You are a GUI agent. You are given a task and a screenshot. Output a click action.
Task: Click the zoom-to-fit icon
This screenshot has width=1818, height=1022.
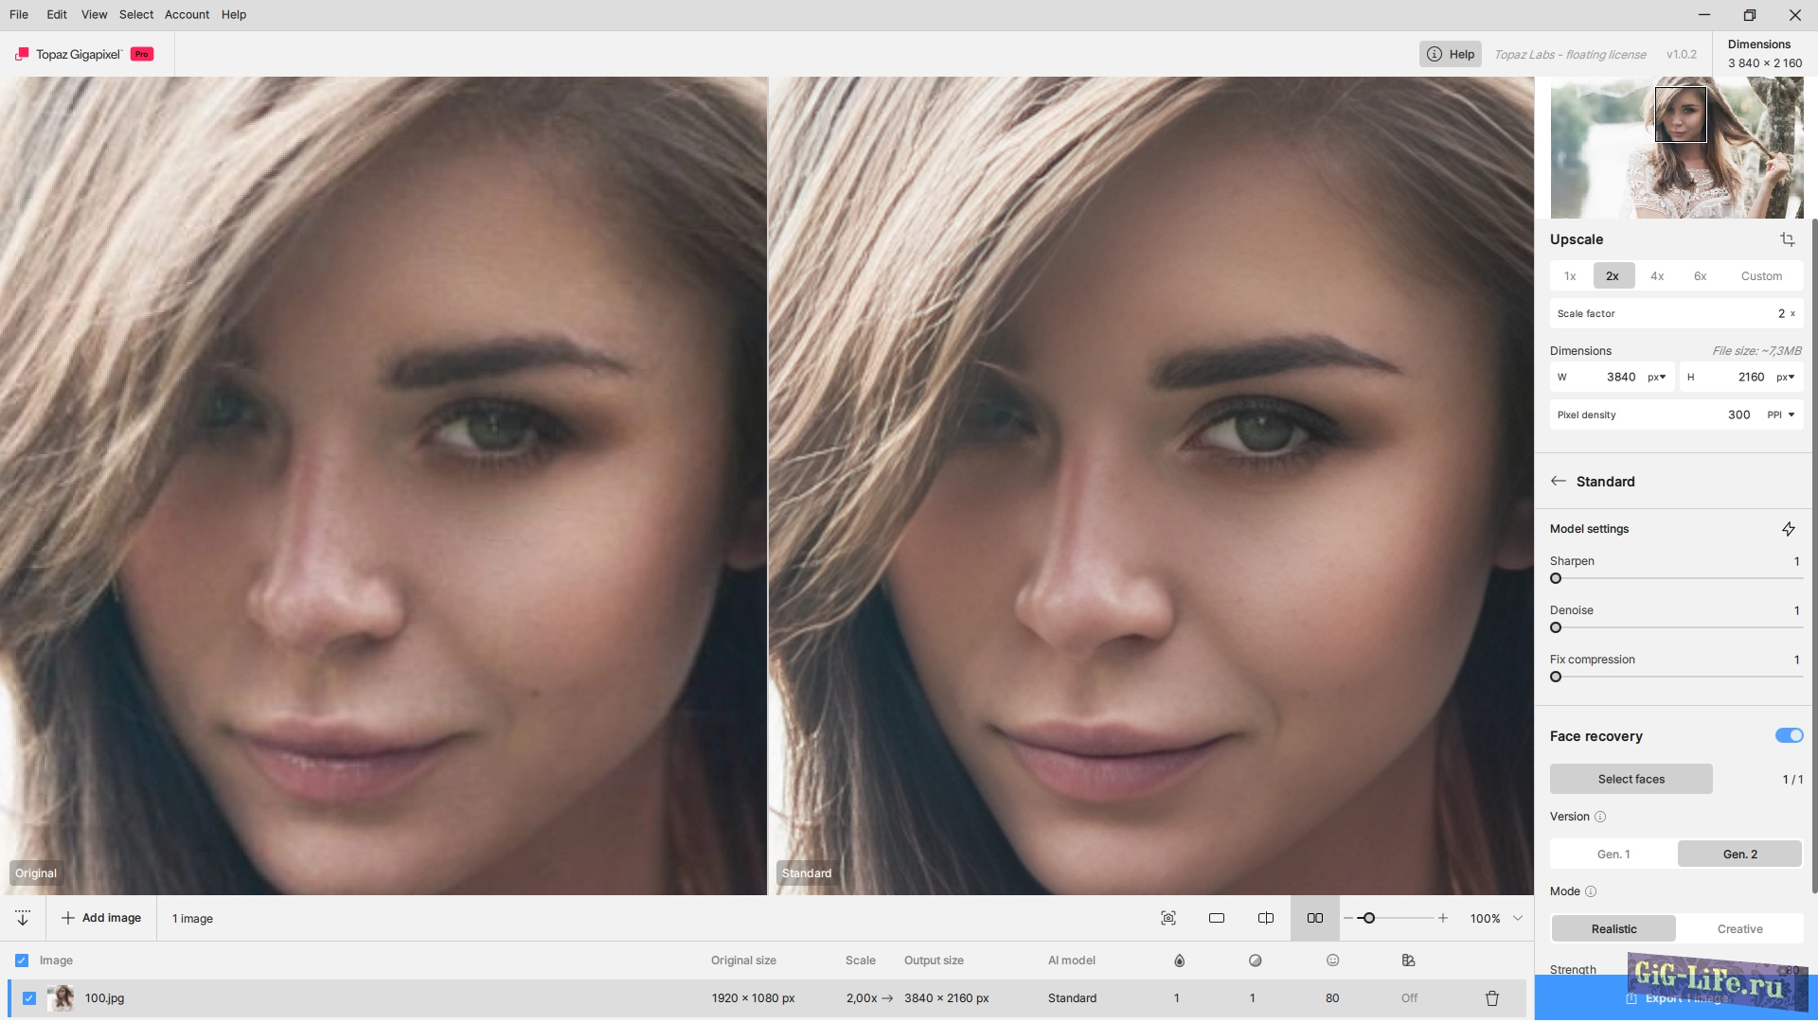click(1167, 918)
